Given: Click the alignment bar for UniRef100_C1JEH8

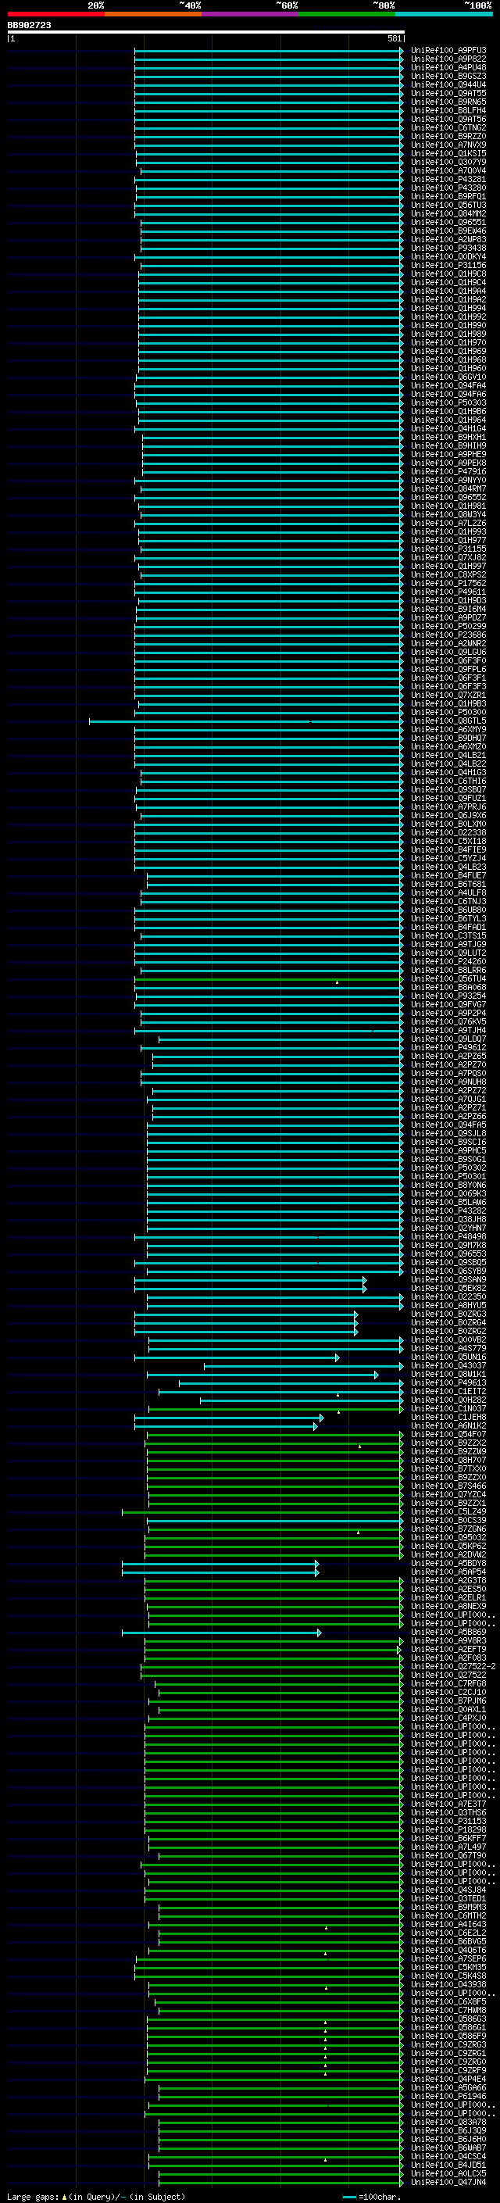Looking at the screenshot, I should [x=229, y=1417].
